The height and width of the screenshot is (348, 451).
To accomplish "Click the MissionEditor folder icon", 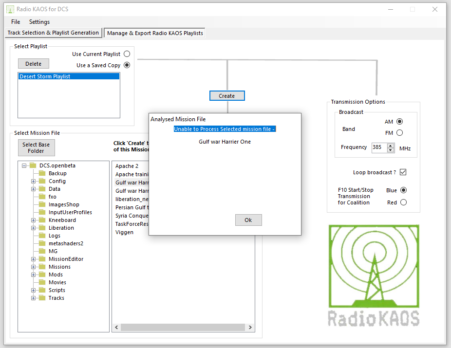I will [x=42, y=259].
